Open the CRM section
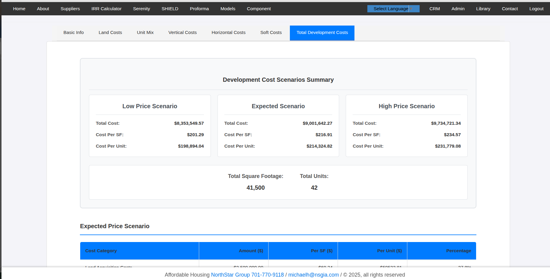The height and width of the screenshot is (279, 550). [434, 9]
